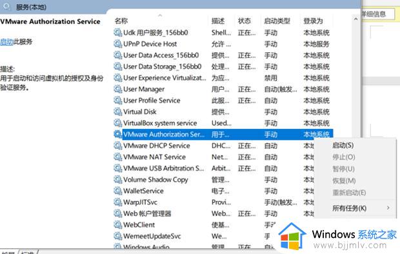This screenshot has height=254, width=400.
Task: Select the VMware USB Arbitration Service row
Action: (163, 168)
